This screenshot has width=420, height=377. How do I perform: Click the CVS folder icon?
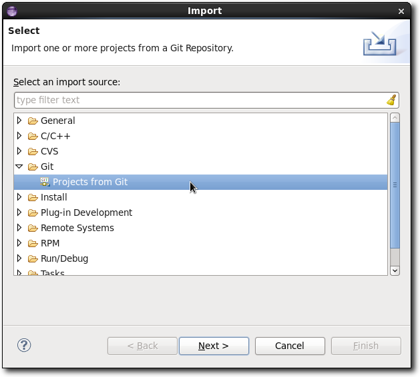(33, 152)
